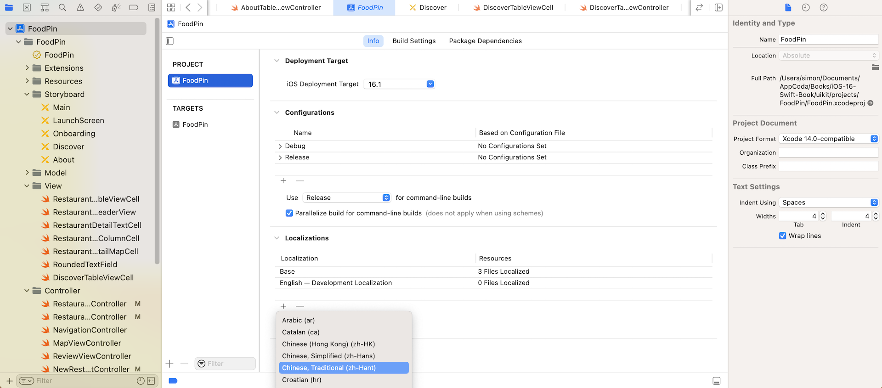
Task: Select the FoodPin target in TARGETS
Action: [x=195, y=124]
